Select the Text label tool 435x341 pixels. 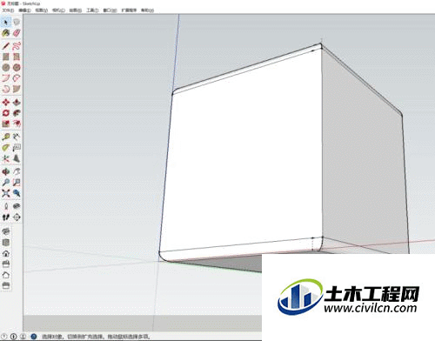[x=17, y=148]
